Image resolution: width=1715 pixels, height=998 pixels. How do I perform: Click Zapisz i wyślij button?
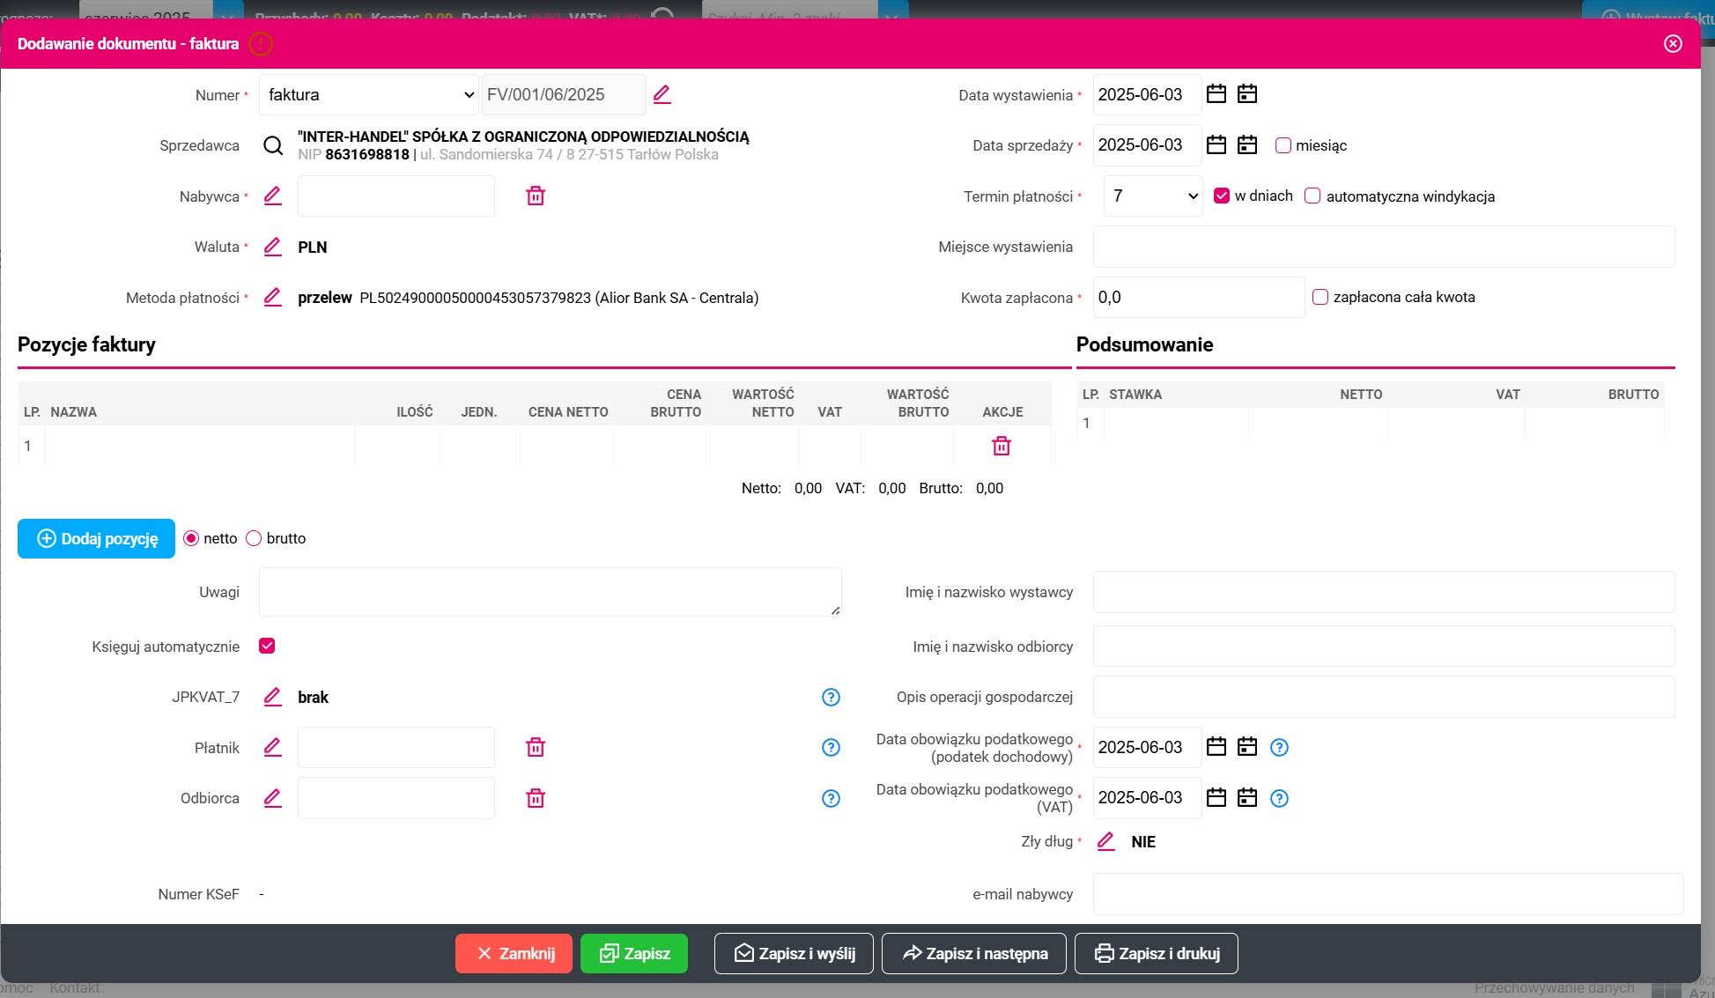(794, 953)
